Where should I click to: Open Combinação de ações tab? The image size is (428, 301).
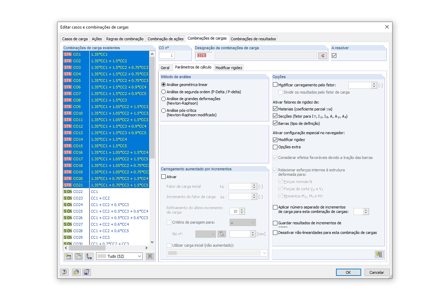pyautogui.click(x=165, y=39)
